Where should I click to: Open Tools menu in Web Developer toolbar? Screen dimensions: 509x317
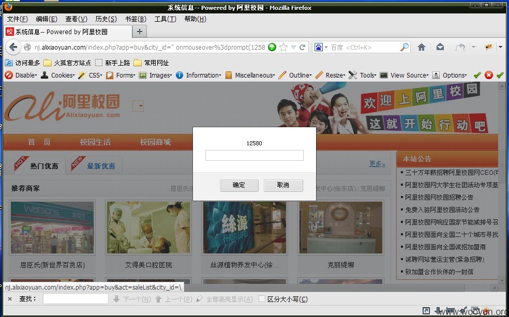click(363, 76)
